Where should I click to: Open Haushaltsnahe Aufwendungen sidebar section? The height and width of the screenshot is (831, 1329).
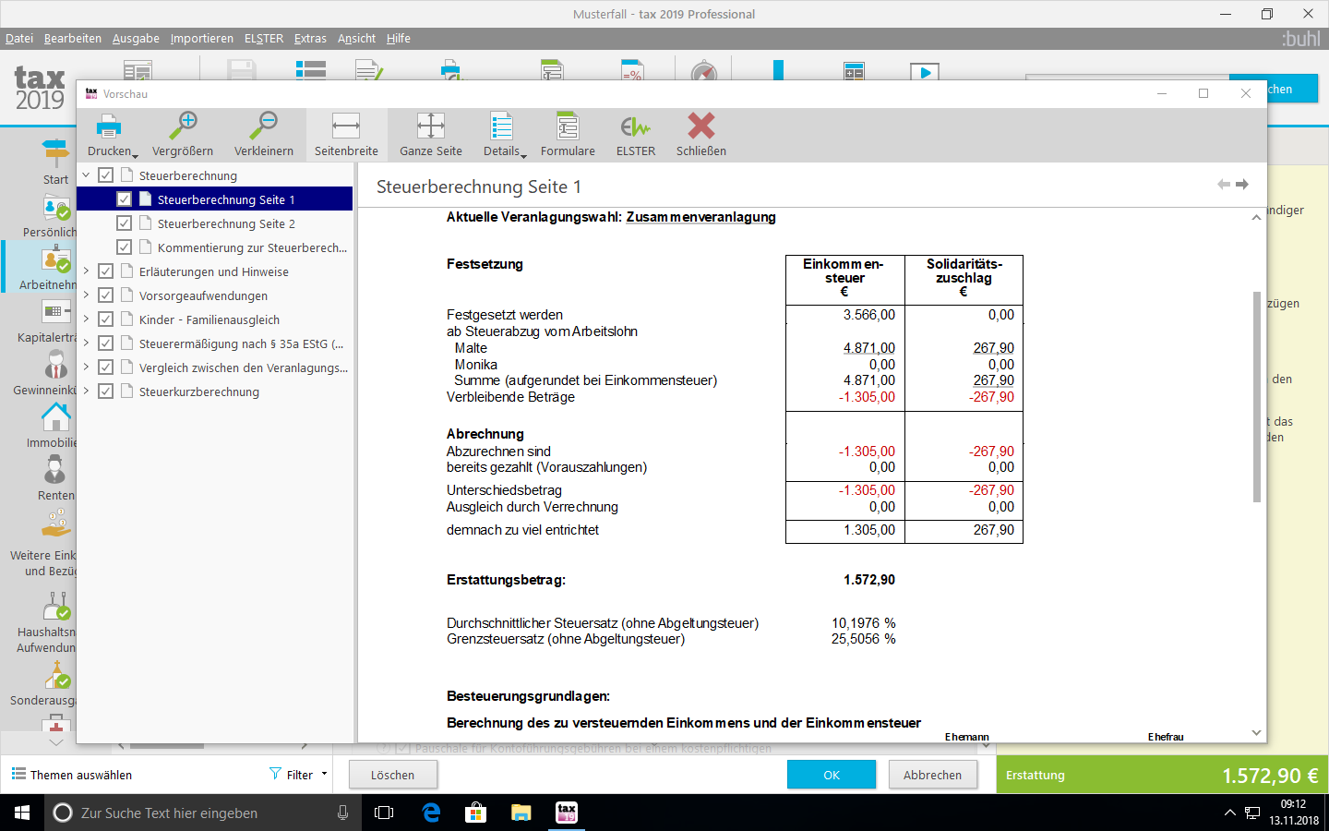coord(47,622)
